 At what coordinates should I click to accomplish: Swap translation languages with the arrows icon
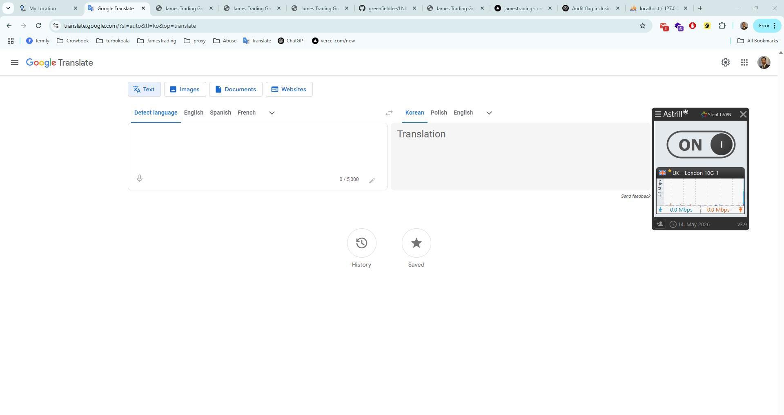coord(388,113)
